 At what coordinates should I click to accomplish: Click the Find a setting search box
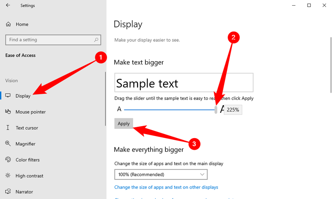click(53, 40)
